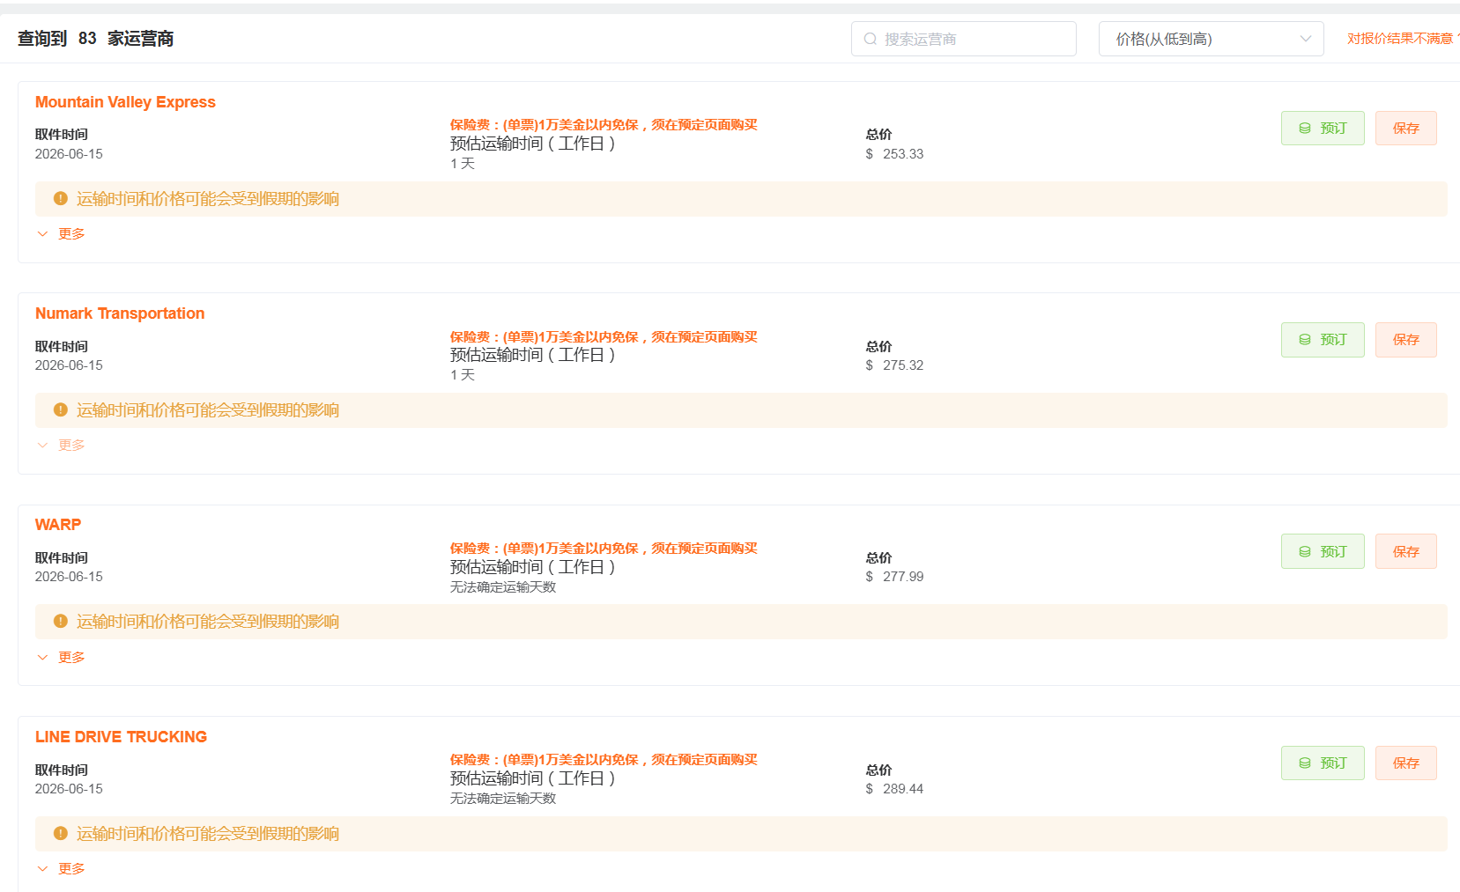The height and width of the screenshot is (892, 1460).
Task: Open Numark Transportation carrier name
Action: [120, 313]
